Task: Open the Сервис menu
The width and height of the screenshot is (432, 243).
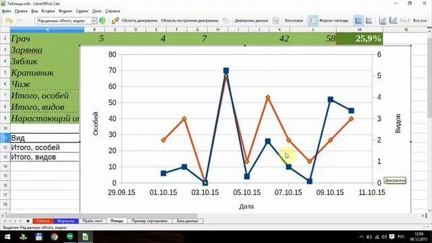Action: click(82, 11)
